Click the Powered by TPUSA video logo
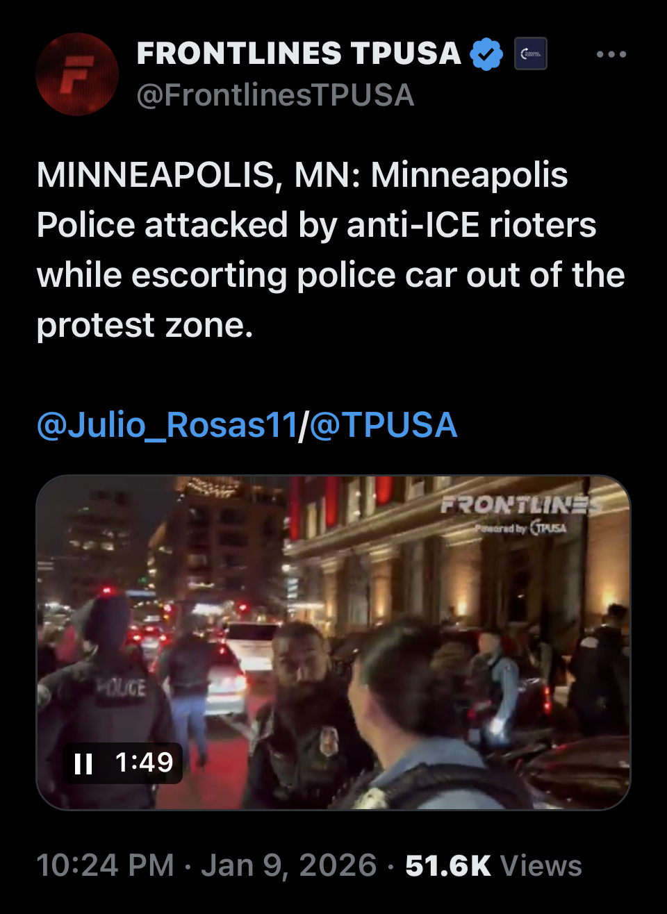The height and width of the screenshot is (914, 667). coord(521,529)
